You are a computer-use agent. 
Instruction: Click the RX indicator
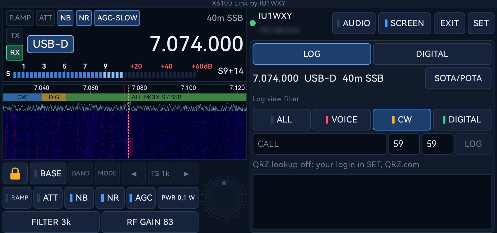click(15, 53)
